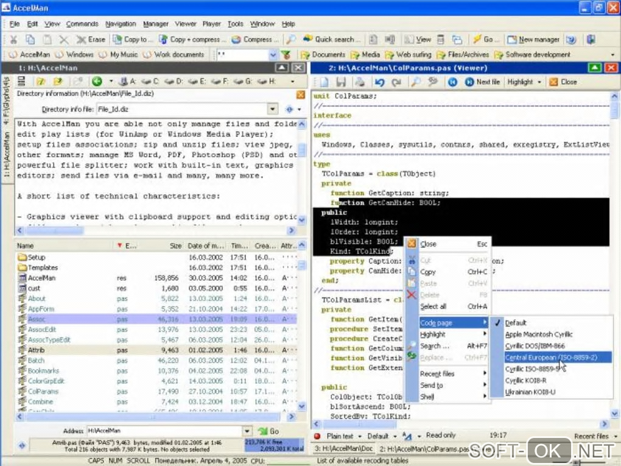Select Ukrainian KOI8-U code page
This screenshot has height=466, width=621.
click(552, 392)
